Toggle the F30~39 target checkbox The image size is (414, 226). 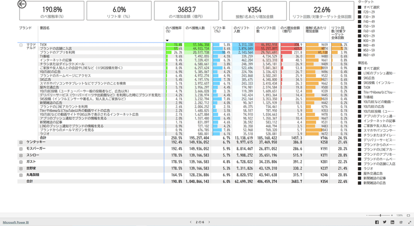[x=360, y=17]
